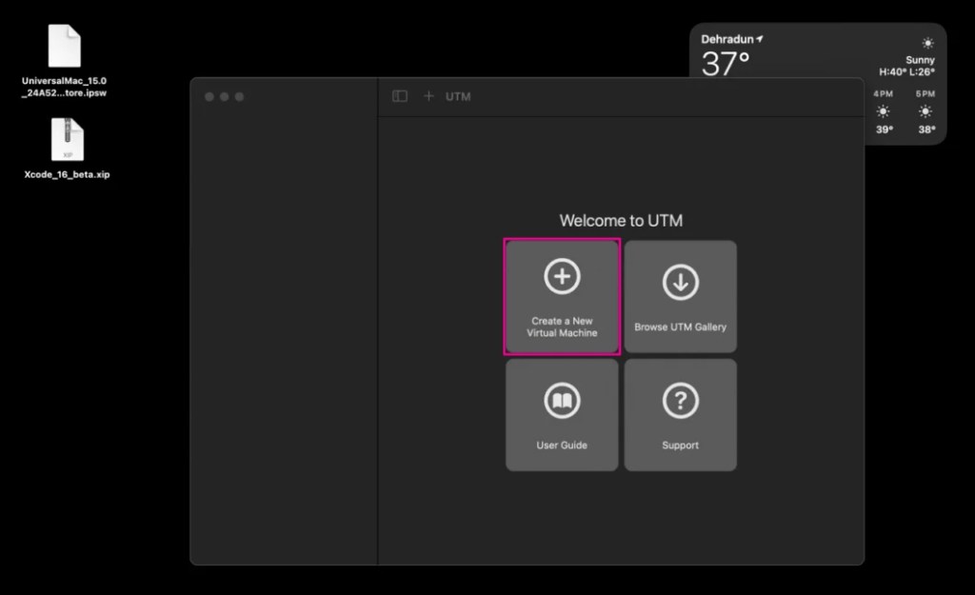Select Xcode_16_beta.xip file on desktop
The image size is (975, 595).
tap(68, 149)
